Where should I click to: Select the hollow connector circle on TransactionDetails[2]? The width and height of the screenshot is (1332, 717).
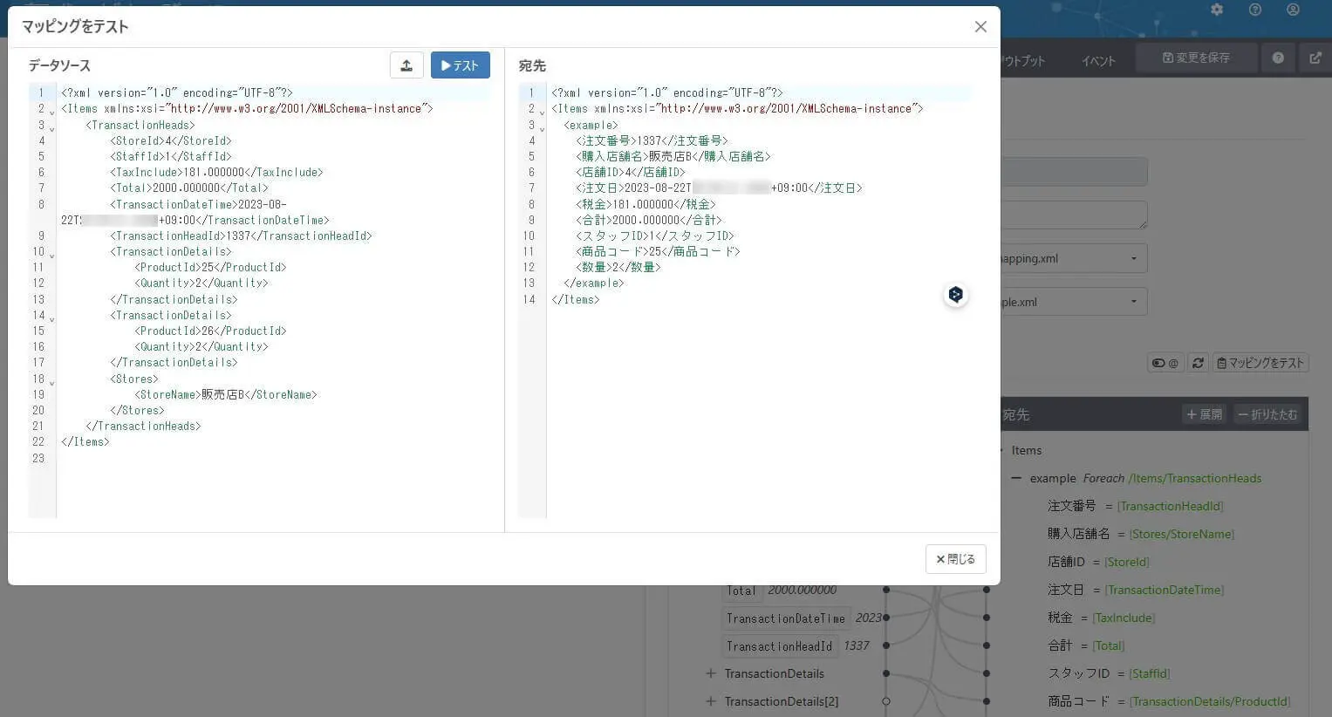click(x=885, y=700)
